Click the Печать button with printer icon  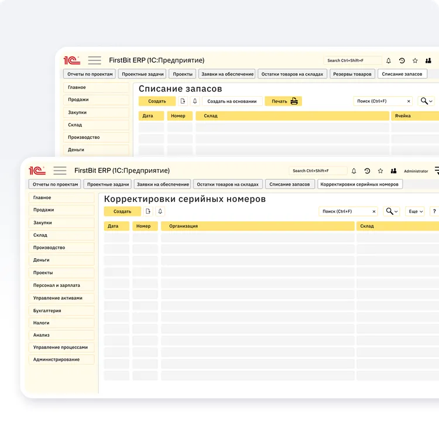tap(284, 101)
